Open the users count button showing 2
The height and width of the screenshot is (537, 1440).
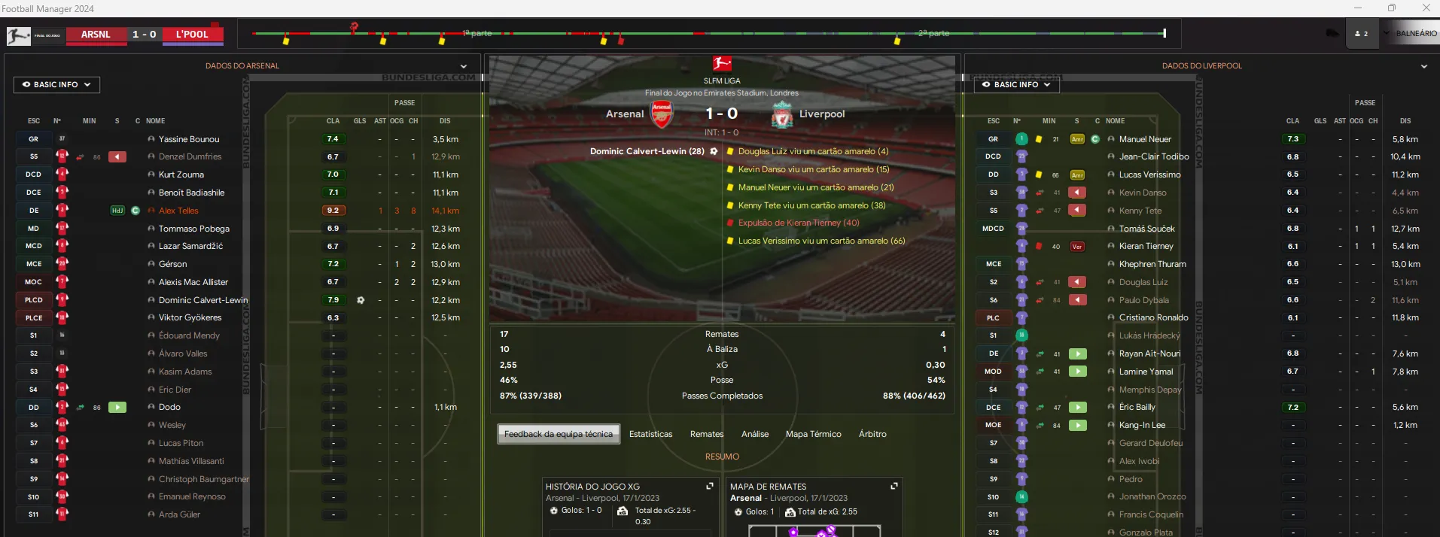(x=1361, y=34)
